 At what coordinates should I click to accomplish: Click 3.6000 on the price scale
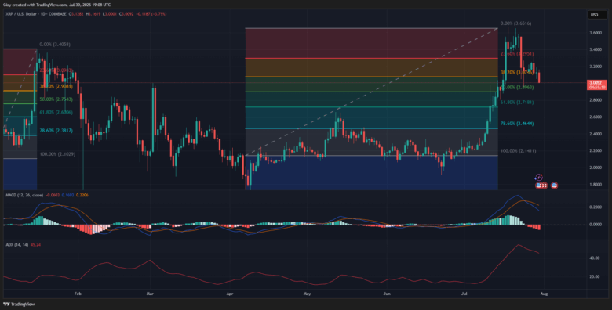pyautogui.click(x=595, y=33)
